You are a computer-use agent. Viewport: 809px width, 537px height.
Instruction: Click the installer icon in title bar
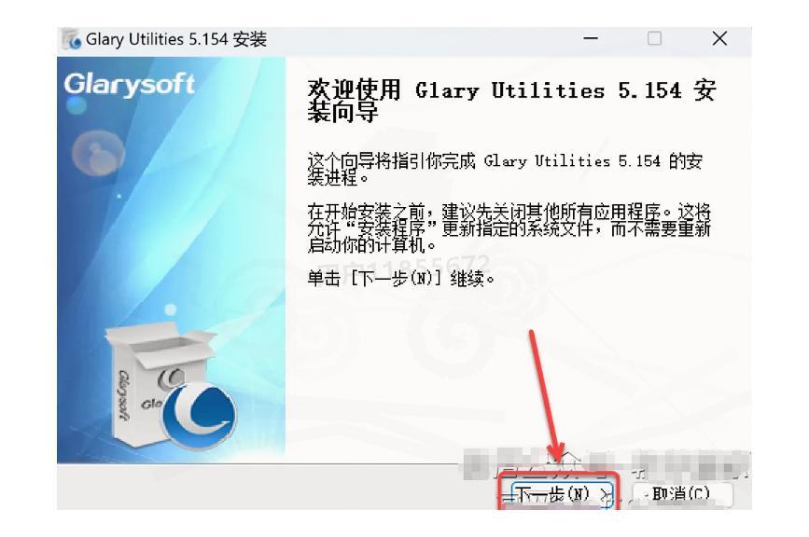coord(71,39)
